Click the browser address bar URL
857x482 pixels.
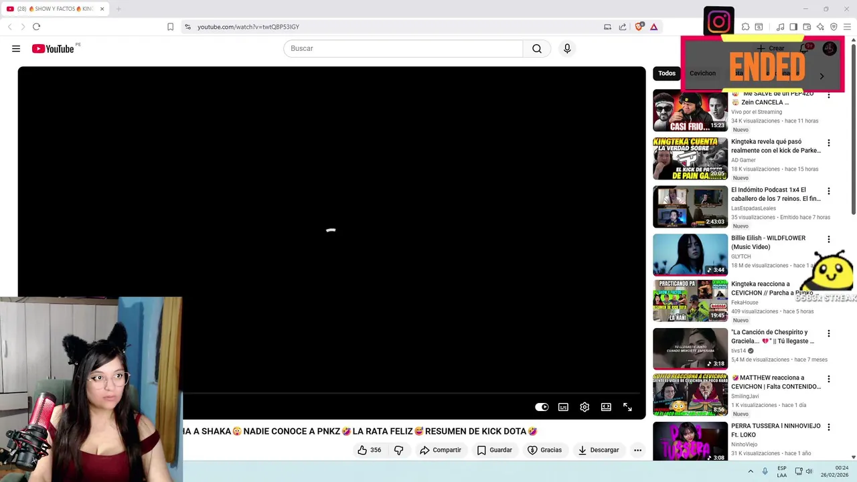pos(248,27)
